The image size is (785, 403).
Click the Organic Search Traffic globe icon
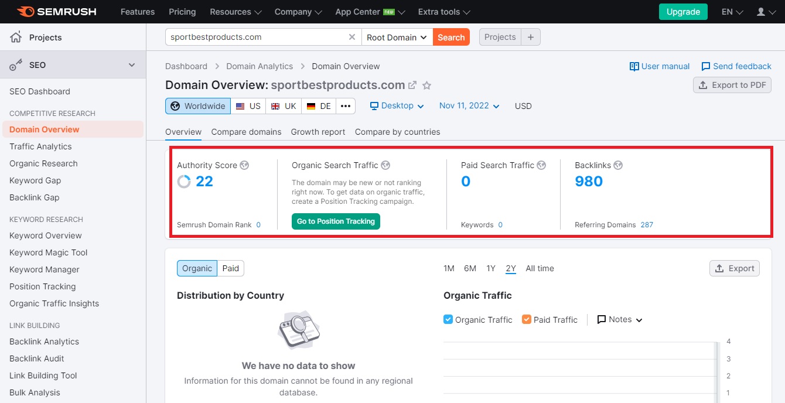[x=385, y=165]
